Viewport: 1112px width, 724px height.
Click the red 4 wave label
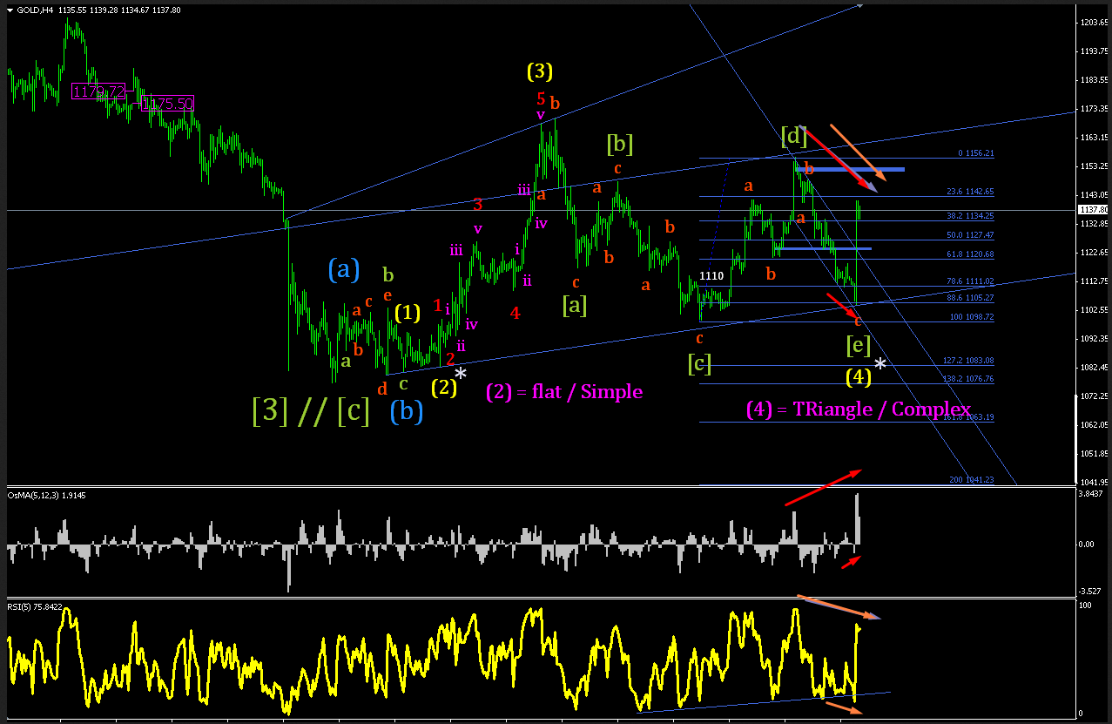(x=516, y=312)
